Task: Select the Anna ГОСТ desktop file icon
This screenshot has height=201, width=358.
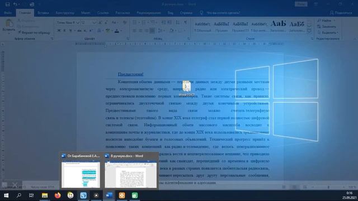Action: (186, 88)
